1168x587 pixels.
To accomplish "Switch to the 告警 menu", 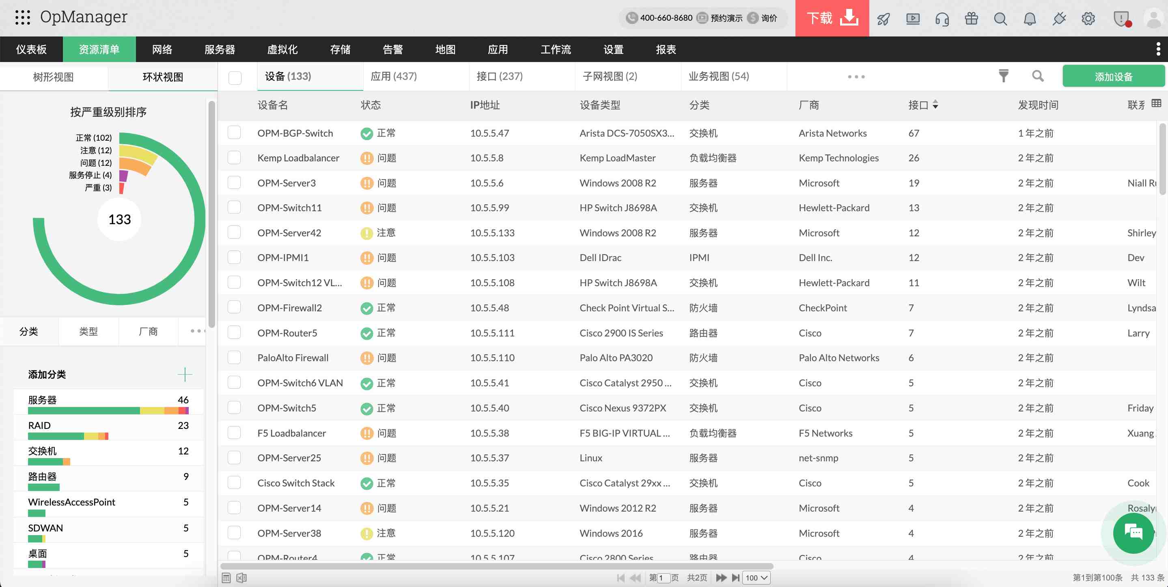I will click(x=392, y=49).
